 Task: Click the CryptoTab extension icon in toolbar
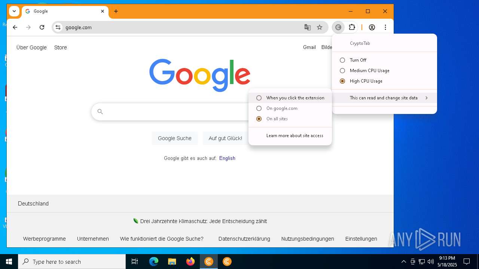[x=338, y=27]
